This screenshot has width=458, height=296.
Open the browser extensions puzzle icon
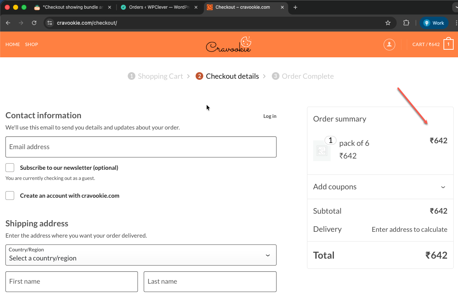coord(406,23)
